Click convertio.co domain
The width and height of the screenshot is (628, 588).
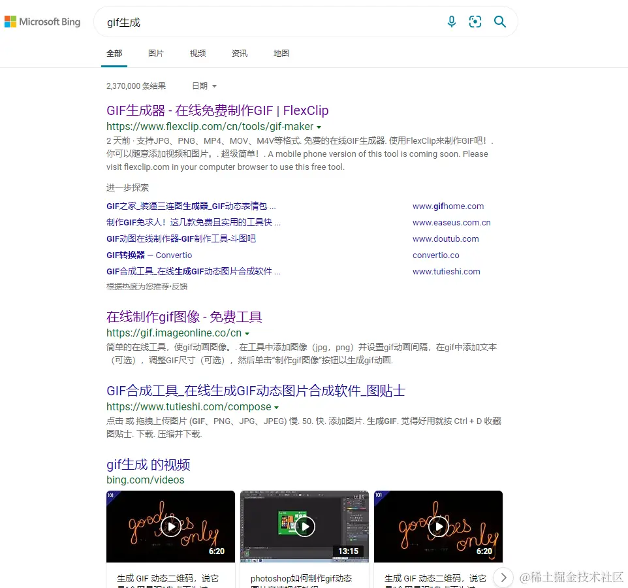[436, 255]
